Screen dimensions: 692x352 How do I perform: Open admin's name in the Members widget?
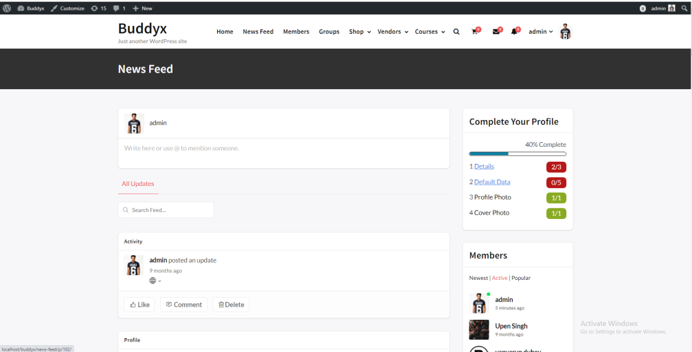504,300
